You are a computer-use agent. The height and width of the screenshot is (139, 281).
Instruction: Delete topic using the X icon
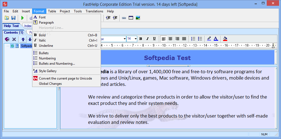[14, 39]
